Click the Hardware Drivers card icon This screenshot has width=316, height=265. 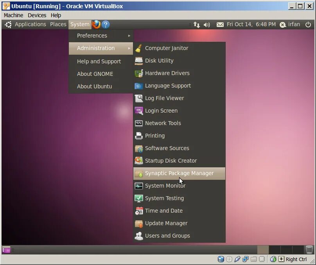139,73
